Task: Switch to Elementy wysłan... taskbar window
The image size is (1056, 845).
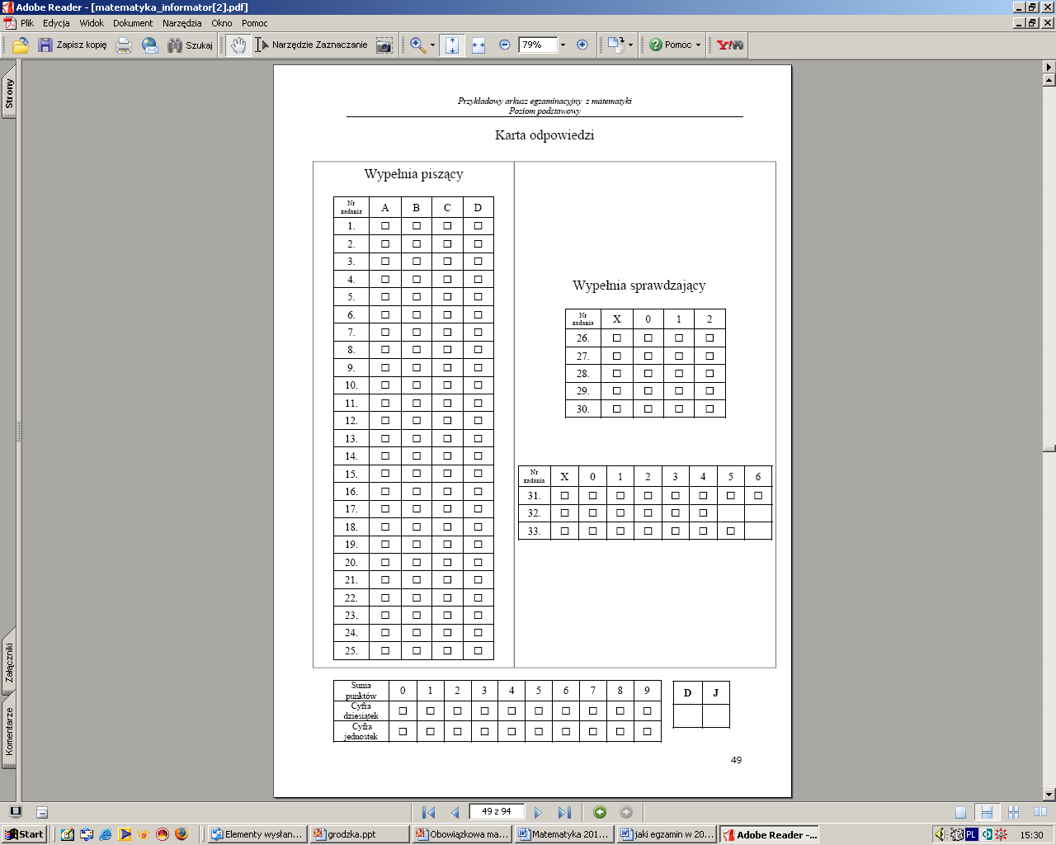Action: click(257, 834)
